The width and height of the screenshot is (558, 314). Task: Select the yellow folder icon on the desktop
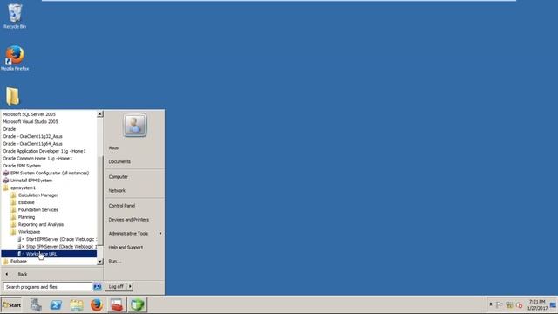click(12, 96)
